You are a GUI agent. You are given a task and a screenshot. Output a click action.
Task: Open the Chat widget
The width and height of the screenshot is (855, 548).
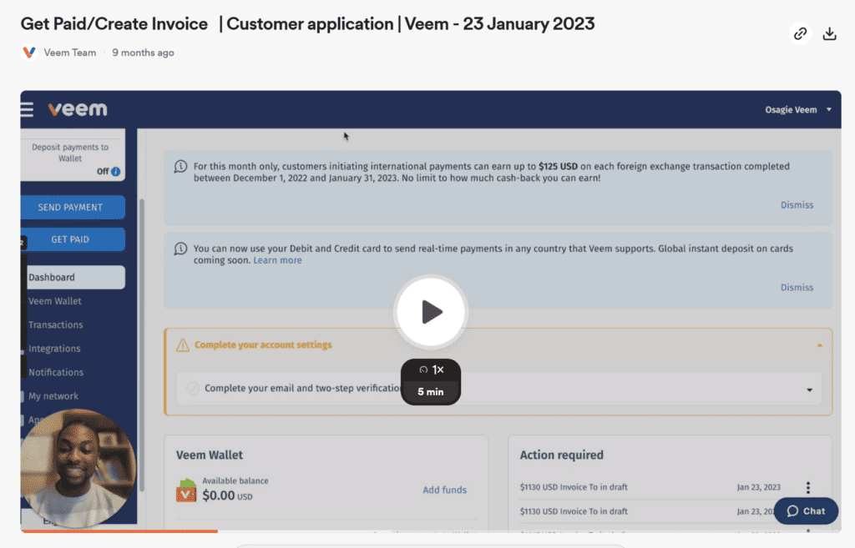click(x=806, y=511)
